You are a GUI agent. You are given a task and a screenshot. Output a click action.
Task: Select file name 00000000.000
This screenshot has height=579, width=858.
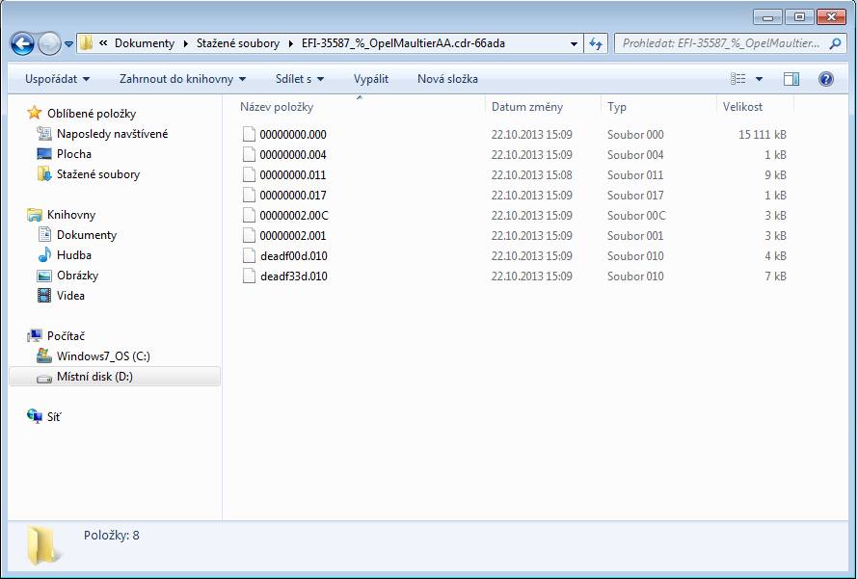(293, 135)
